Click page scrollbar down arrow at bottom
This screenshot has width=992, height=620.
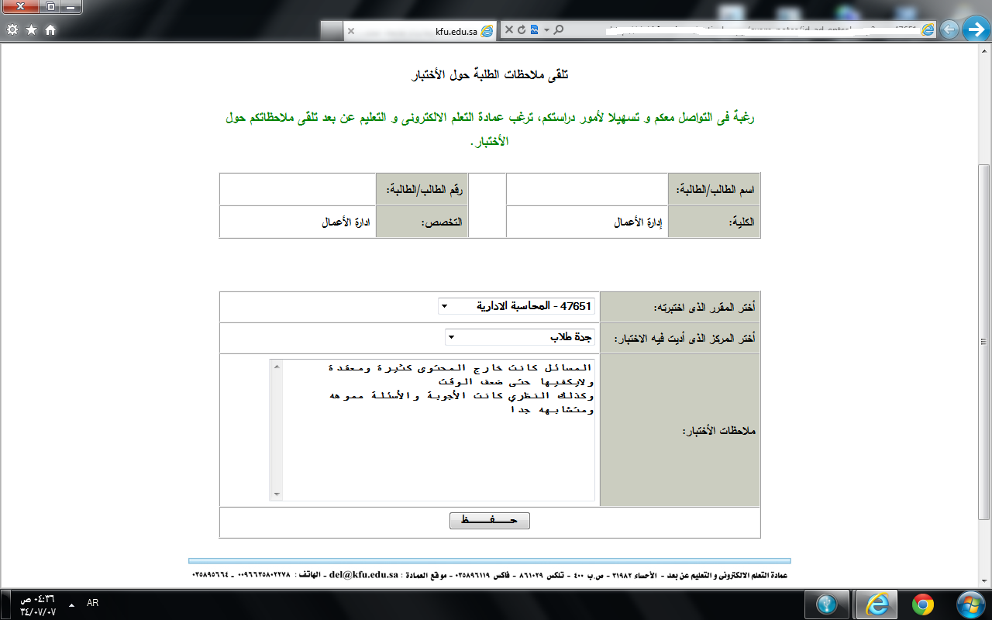coord(984,581)
